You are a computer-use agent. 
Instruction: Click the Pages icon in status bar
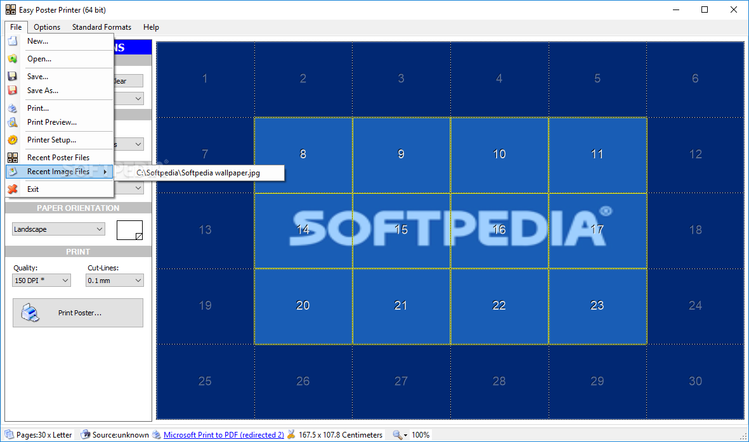point(9,434)
